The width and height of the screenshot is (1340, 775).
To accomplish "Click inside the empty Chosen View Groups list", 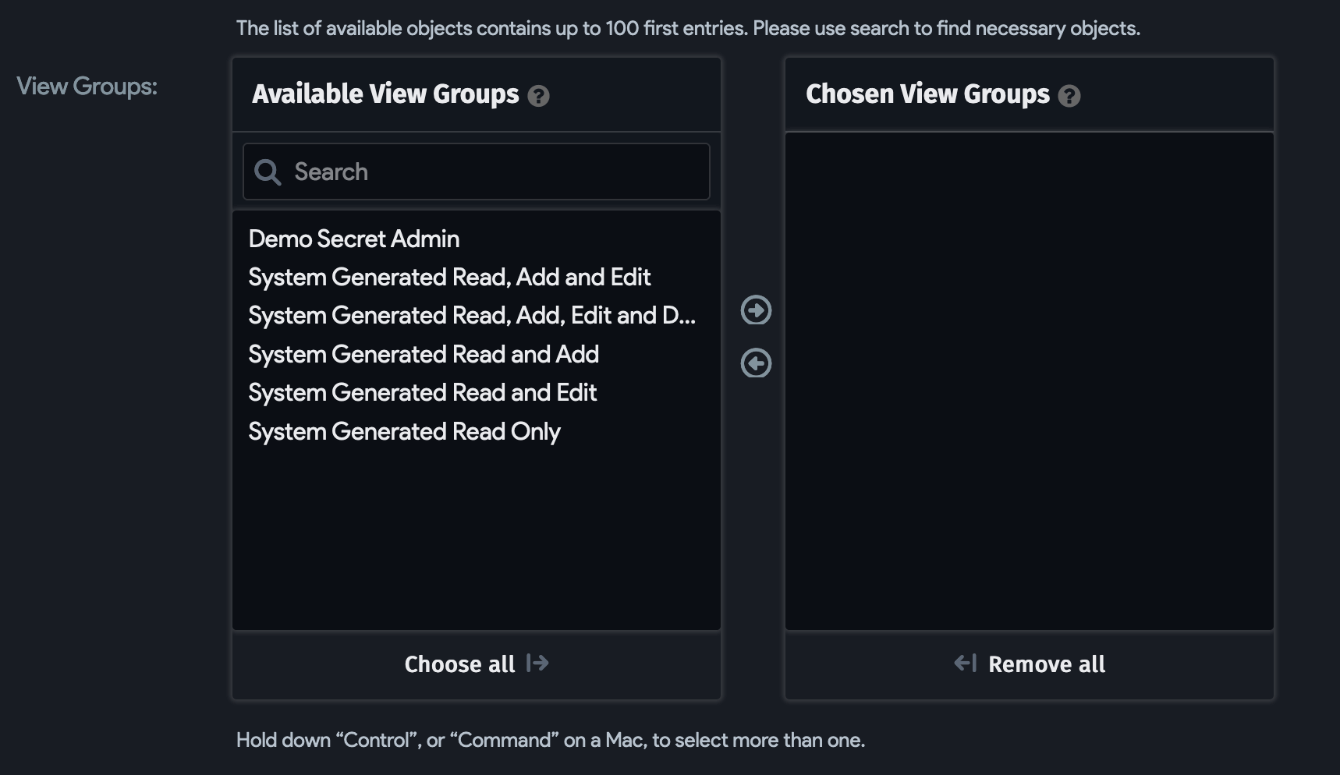I will pyautogui.click(x=1029, y=380).
